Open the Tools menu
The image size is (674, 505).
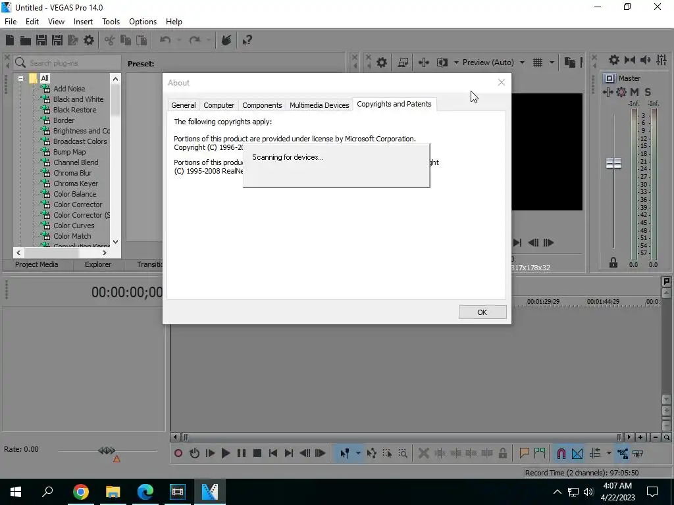[x=111, y=22]
